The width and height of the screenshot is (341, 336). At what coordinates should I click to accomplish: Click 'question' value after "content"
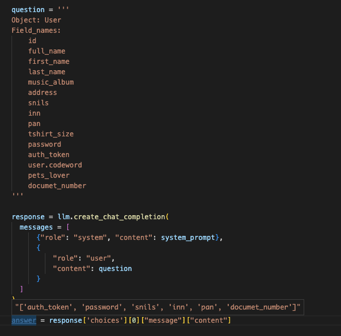pos(115,269)
